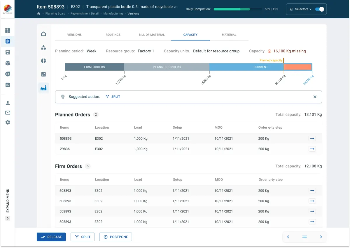Select the factory icon in inner panel
The image size is (350, 248).
click(43, 88)
